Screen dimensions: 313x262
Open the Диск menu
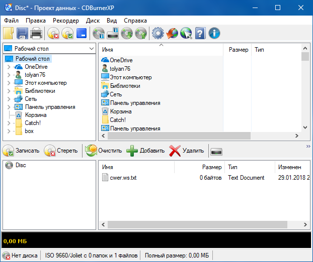point(93,21)
